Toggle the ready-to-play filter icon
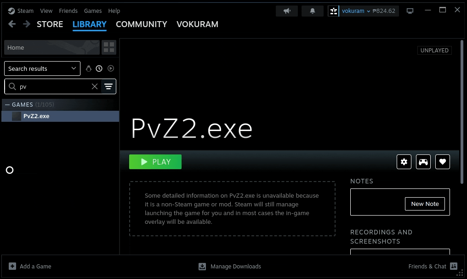Image resolution: width=467 pixels, height=279 pixels. (111, 68)
